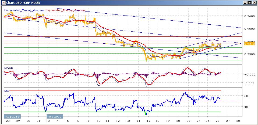Click date 20 on the time axis
Viewport: 258px width, 125px height.
178,121
